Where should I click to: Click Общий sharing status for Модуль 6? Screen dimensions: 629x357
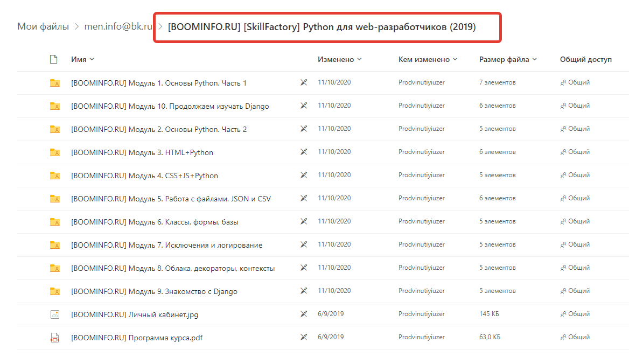[575, 221]
